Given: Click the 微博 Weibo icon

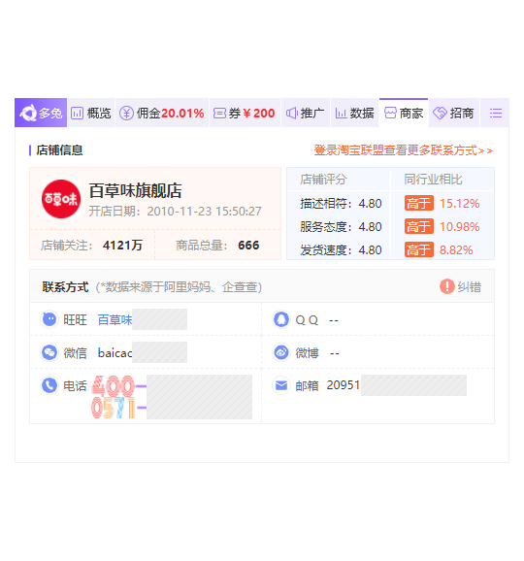Looking at the screenshot, I should tap(281, 352).
